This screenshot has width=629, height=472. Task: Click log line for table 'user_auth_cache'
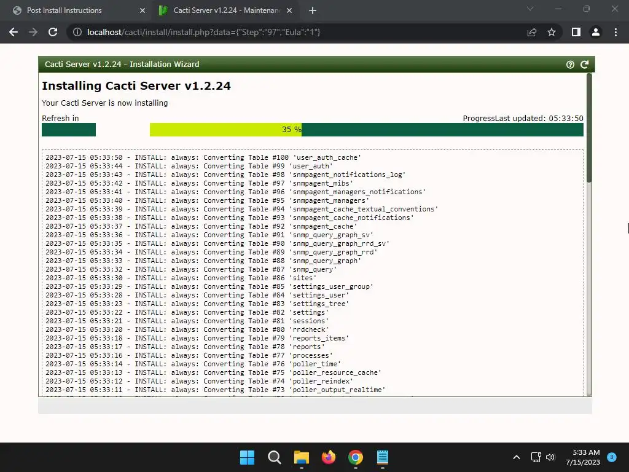[x=203, y=158]
